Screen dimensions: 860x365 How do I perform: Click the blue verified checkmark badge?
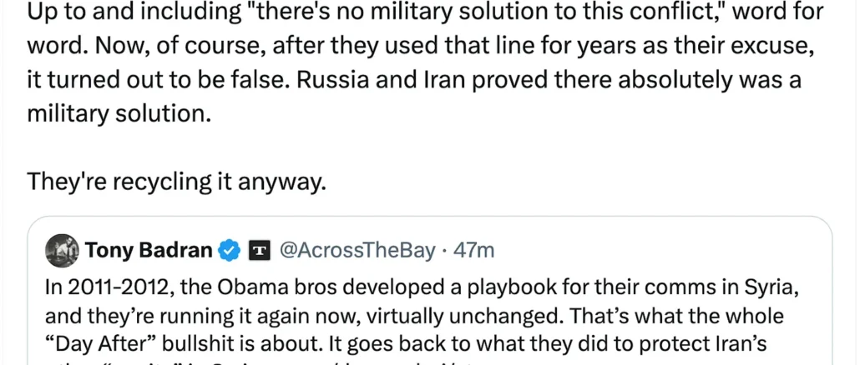tap(227, 250)
